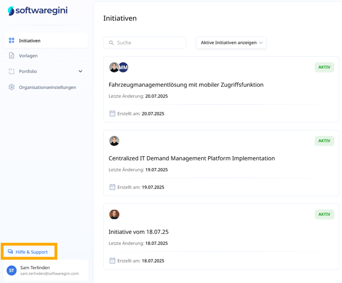Expand the Portfolio chevron
342x283 pixels.
[80, 72]
